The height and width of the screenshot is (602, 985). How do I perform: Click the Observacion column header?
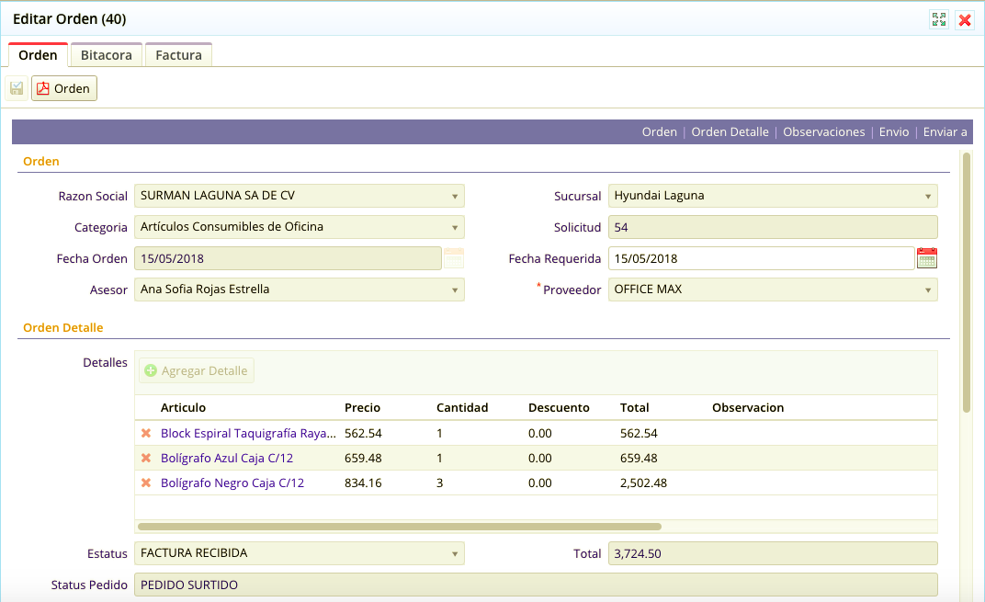(x=748, y=407)
